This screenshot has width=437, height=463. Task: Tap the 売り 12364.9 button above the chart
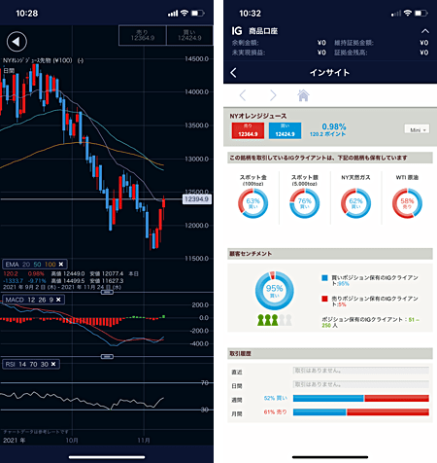[x=143, y=35]
